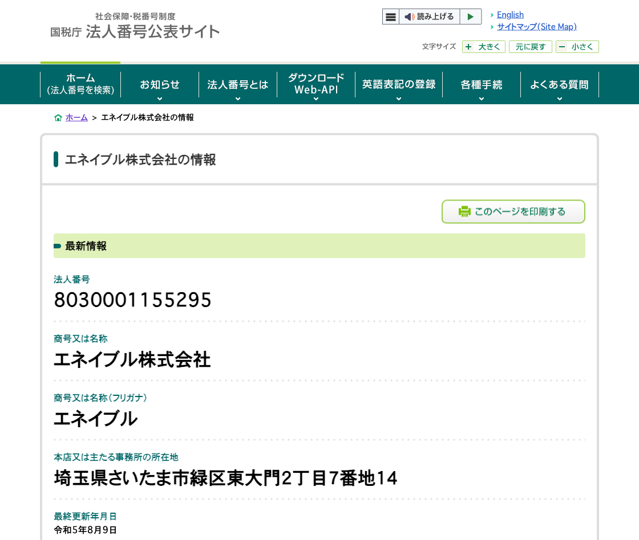Switch to the English site

click(x=510, y=15)
